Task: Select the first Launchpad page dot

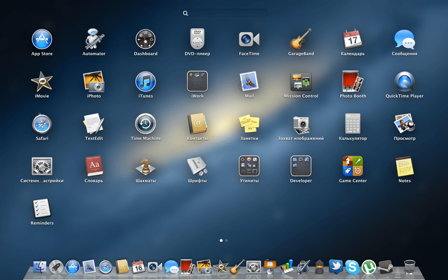Action: pos(221,240)
